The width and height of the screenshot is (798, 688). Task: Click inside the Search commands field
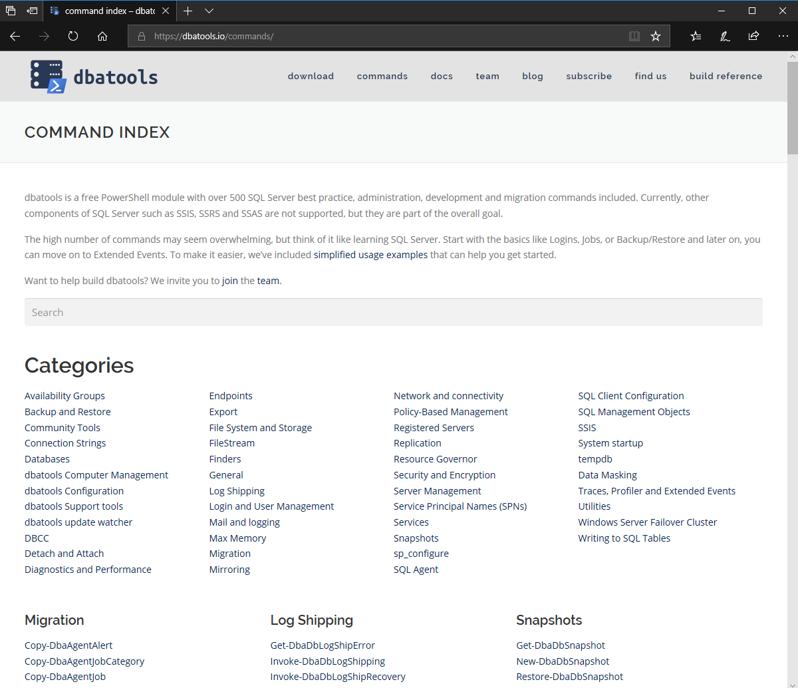[393, 312]
